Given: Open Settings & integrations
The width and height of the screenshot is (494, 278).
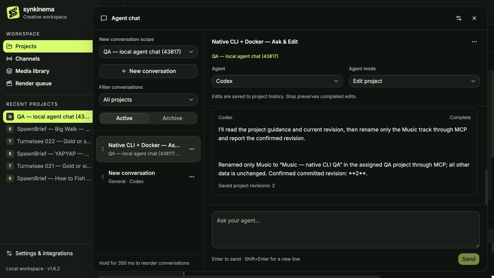Looking at the screenshot, I should click(x=48, y=253).
